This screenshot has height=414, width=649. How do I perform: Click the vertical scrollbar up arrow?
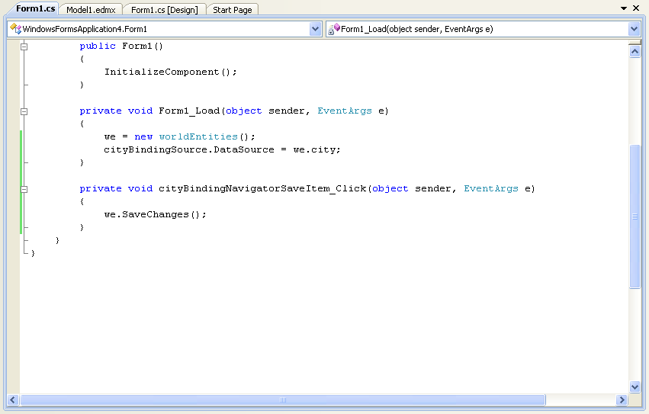pos(635,51)
